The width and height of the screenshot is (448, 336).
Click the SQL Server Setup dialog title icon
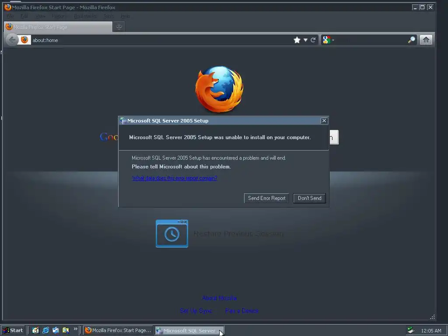[x=123, y=121]
